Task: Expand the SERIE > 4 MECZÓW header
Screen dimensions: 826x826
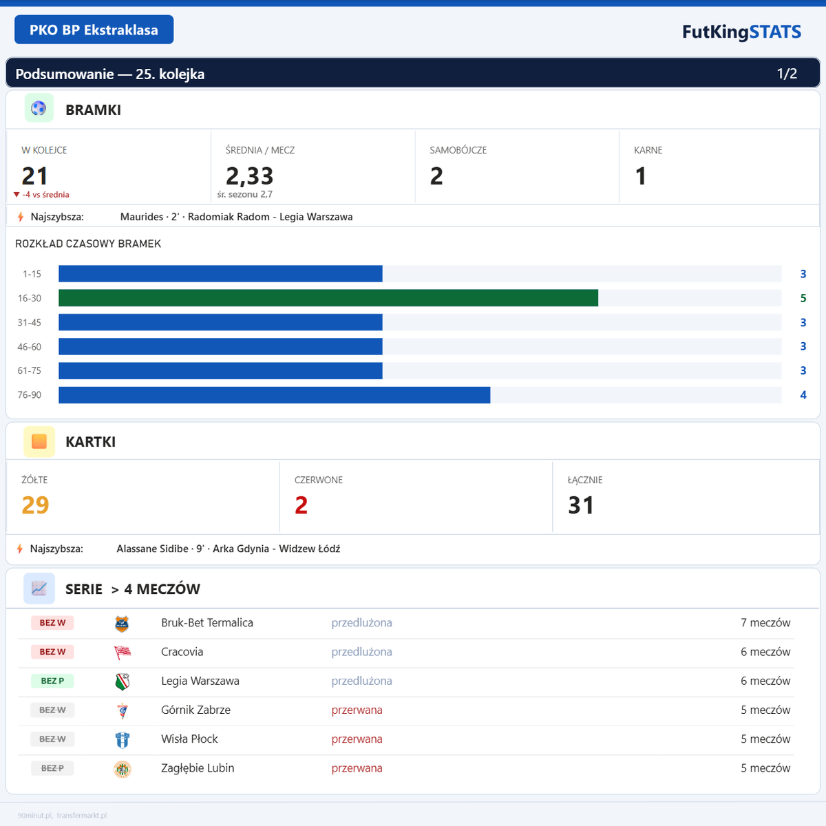Action: (x=132, y=589)
